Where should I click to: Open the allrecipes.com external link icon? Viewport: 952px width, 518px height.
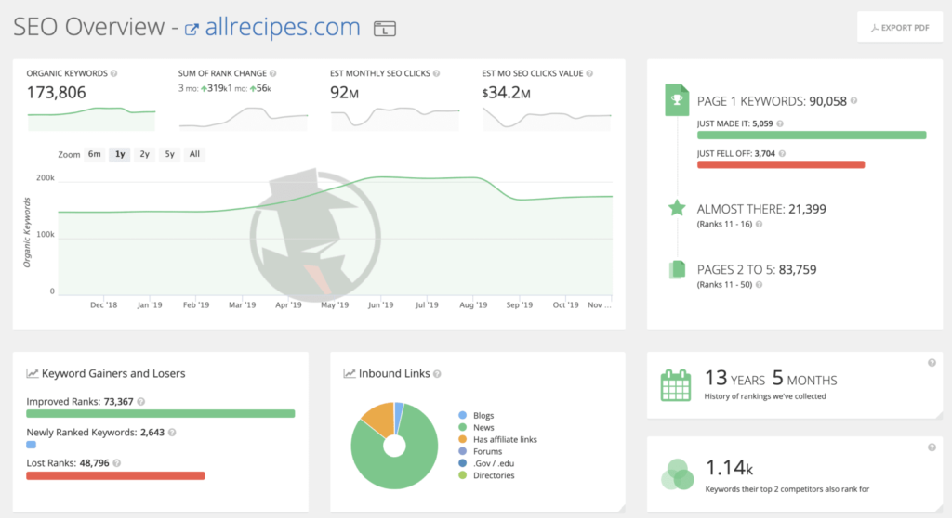click(192, 29)
